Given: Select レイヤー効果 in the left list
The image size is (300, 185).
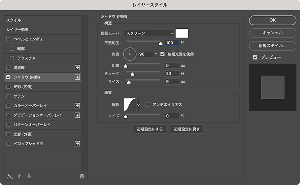Looking at the screenshot, I should (43, 30).
